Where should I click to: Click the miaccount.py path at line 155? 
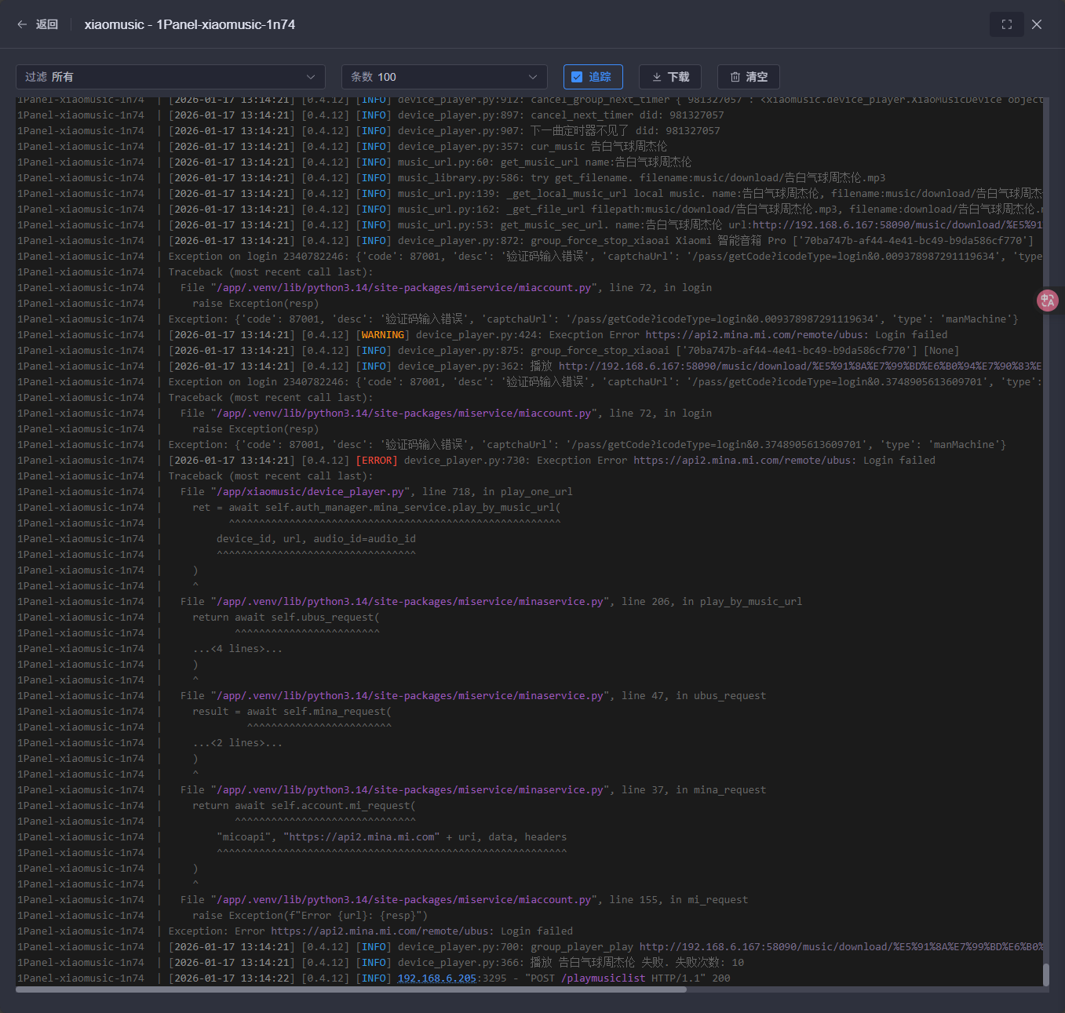[x=403, y=900]
